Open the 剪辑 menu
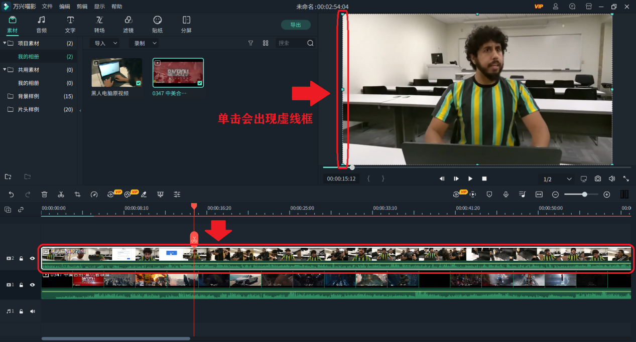This screenshot has height=342, width=636. click(82, 7)
